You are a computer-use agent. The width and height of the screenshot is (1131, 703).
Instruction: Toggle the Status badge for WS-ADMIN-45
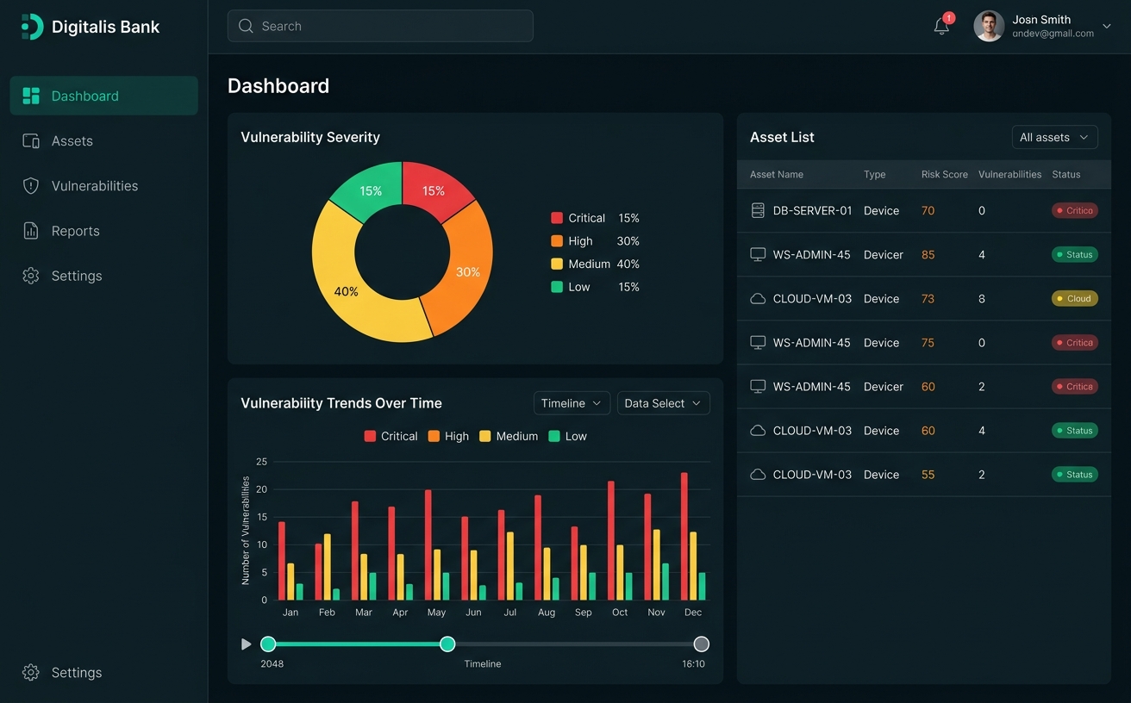pos(1074,254)
